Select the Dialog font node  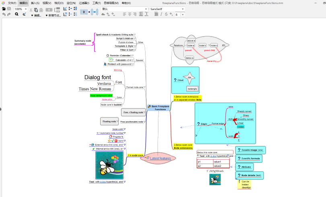(98, 77)
